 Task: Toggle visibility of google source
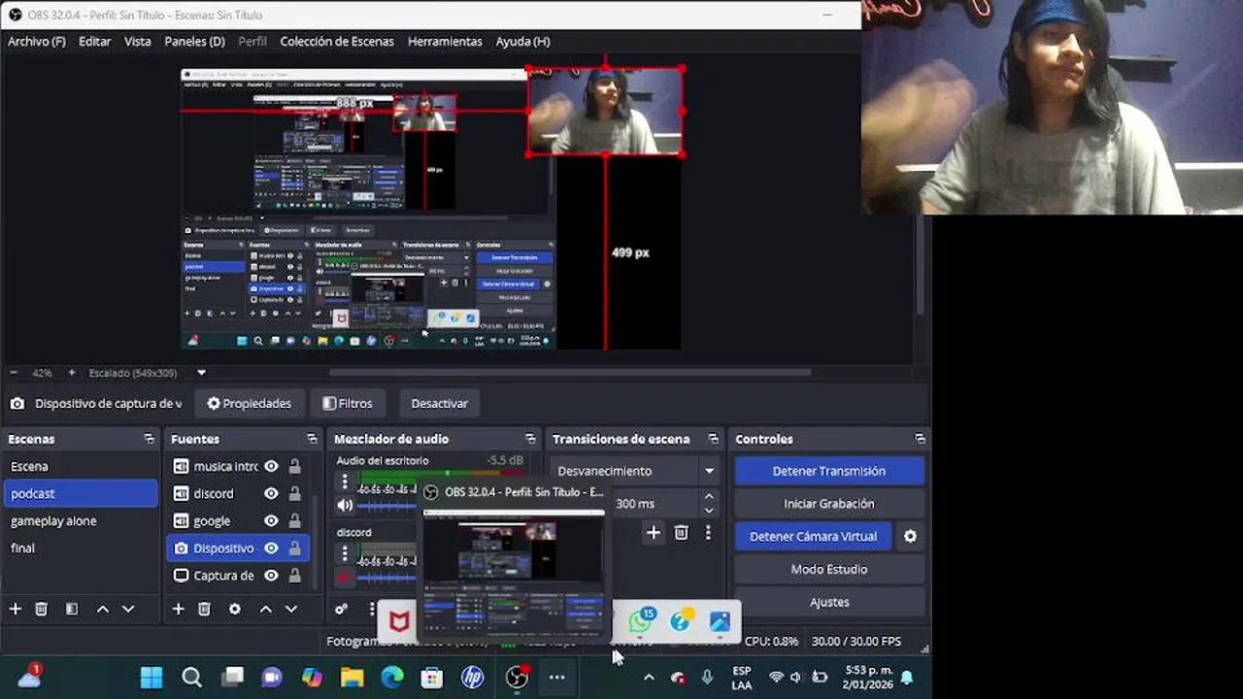[272, 520]
